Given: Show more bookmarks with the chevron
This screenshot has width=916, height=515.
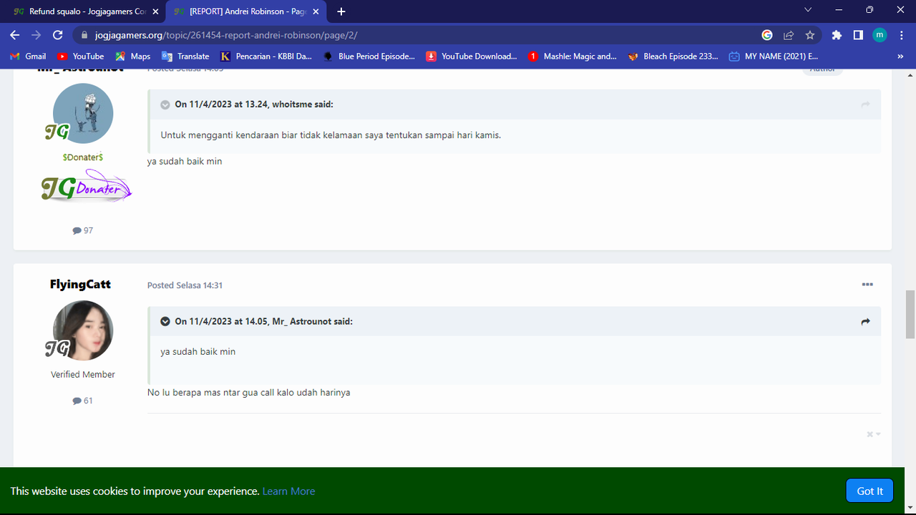Looking at the screenshot, I should 900,57.
